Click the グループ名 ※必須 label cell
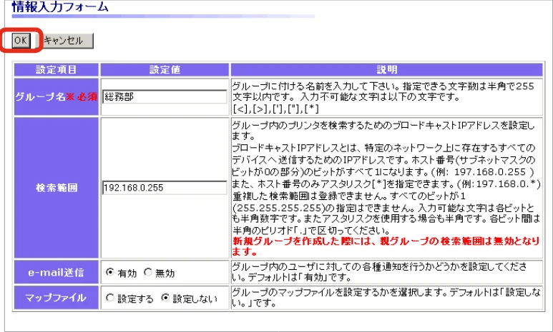 [57, 97]
